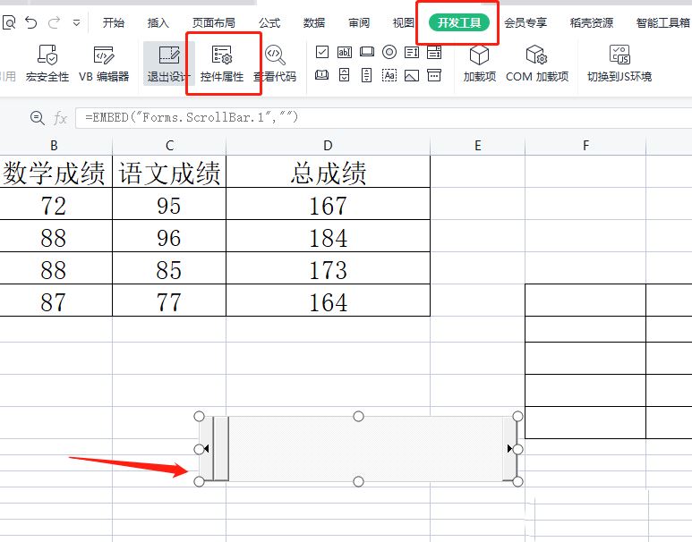
Task: Click the undo arrow icon
Action: (31, 22)
